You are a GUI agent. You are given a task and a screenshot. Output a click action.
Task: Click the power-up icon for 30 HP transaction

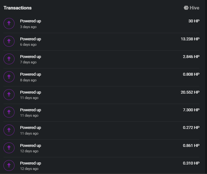[x=9, y=23]
